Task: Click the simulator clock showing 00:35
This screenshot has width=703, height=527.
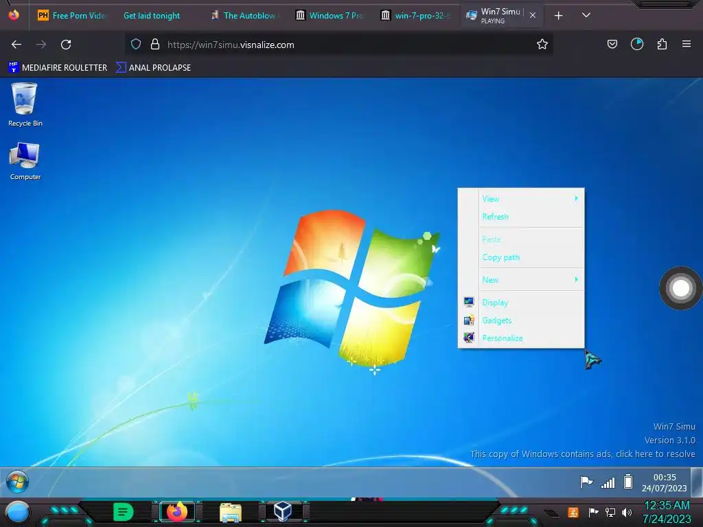Action: pyautogui.click(x=664, y=482)
